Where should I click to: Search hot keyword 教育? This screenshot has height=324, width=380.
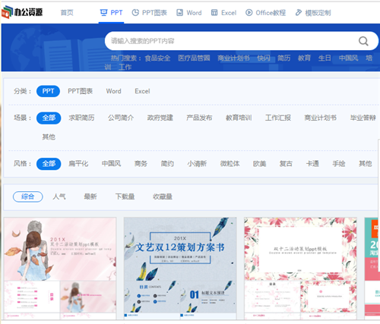304,58
